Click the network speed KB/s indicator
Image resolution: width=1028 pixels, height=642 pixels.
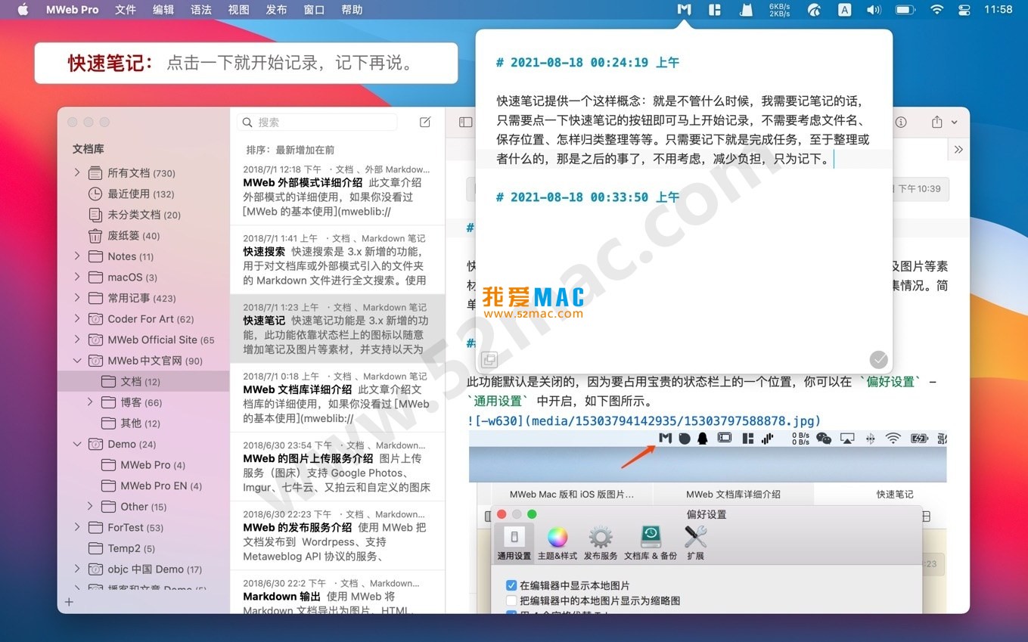click(780, 10)
